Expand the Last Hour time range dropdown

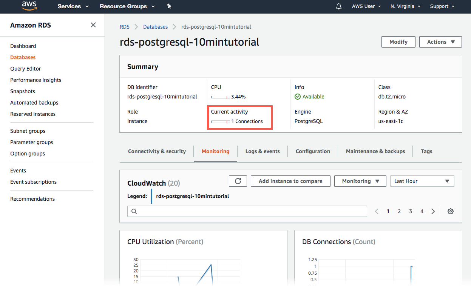[422, 181]
